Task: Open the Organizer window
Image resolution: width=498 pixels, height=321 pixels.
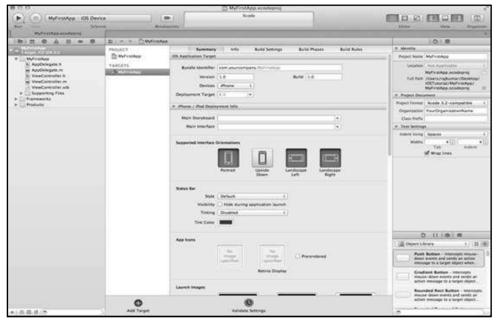Action: tap(477, 18)
